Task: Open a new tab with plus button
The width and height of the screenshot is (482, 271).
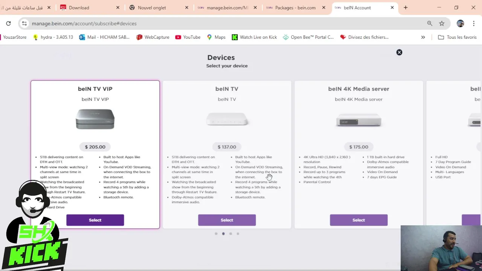Action: tap(406, 8)
